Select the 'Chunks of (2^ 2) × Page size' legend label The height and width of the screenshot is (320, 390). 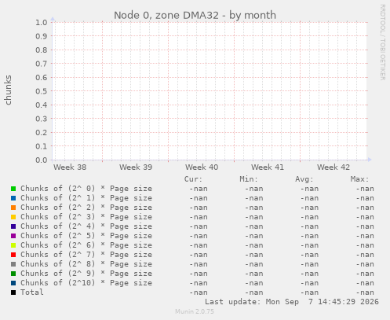tap(86, 208)
